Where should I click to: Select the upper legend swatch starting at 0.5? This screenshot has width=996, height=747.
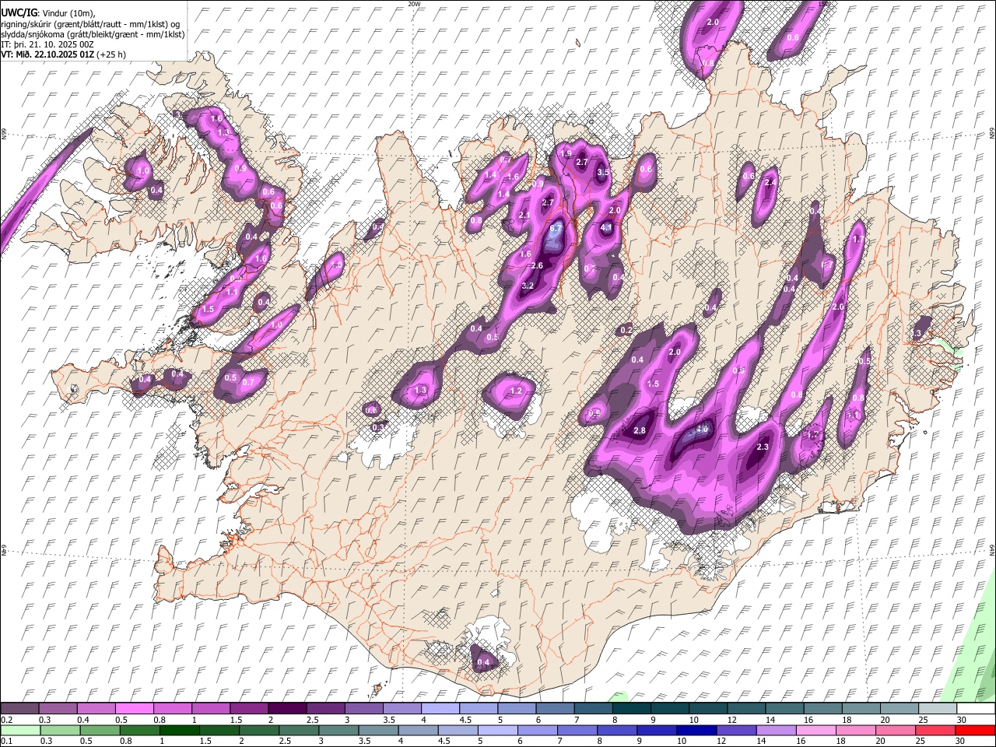click(134, 708)
